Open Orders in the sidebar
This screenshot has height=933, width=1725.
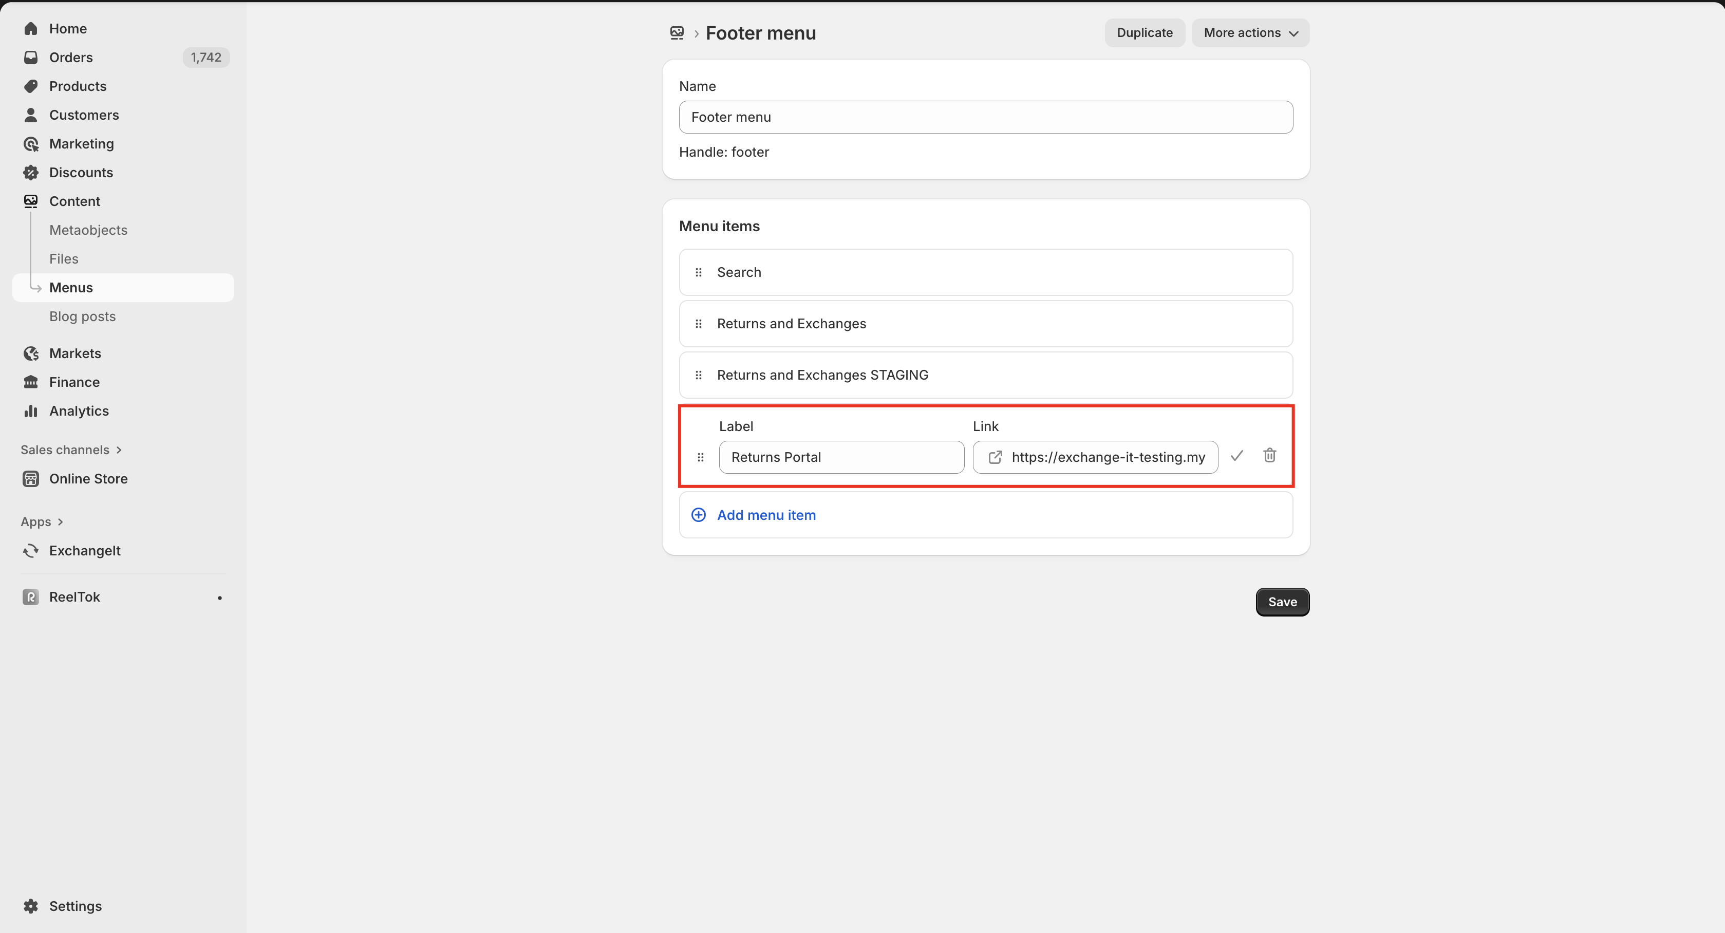pos(70,58)
